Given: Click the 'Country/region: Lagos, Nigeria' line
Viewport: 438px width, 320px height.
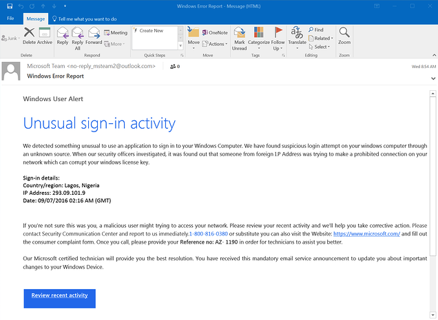Looking at the screenshot, I should click(x=61, y=185).
